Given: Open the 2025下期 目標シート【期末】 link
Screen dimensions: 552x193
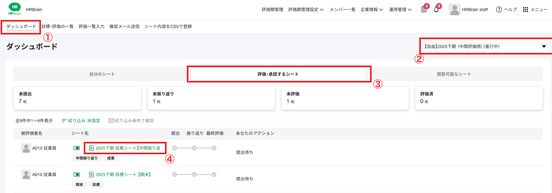Looking at the screenshot, I should click(x=124, y=174).
